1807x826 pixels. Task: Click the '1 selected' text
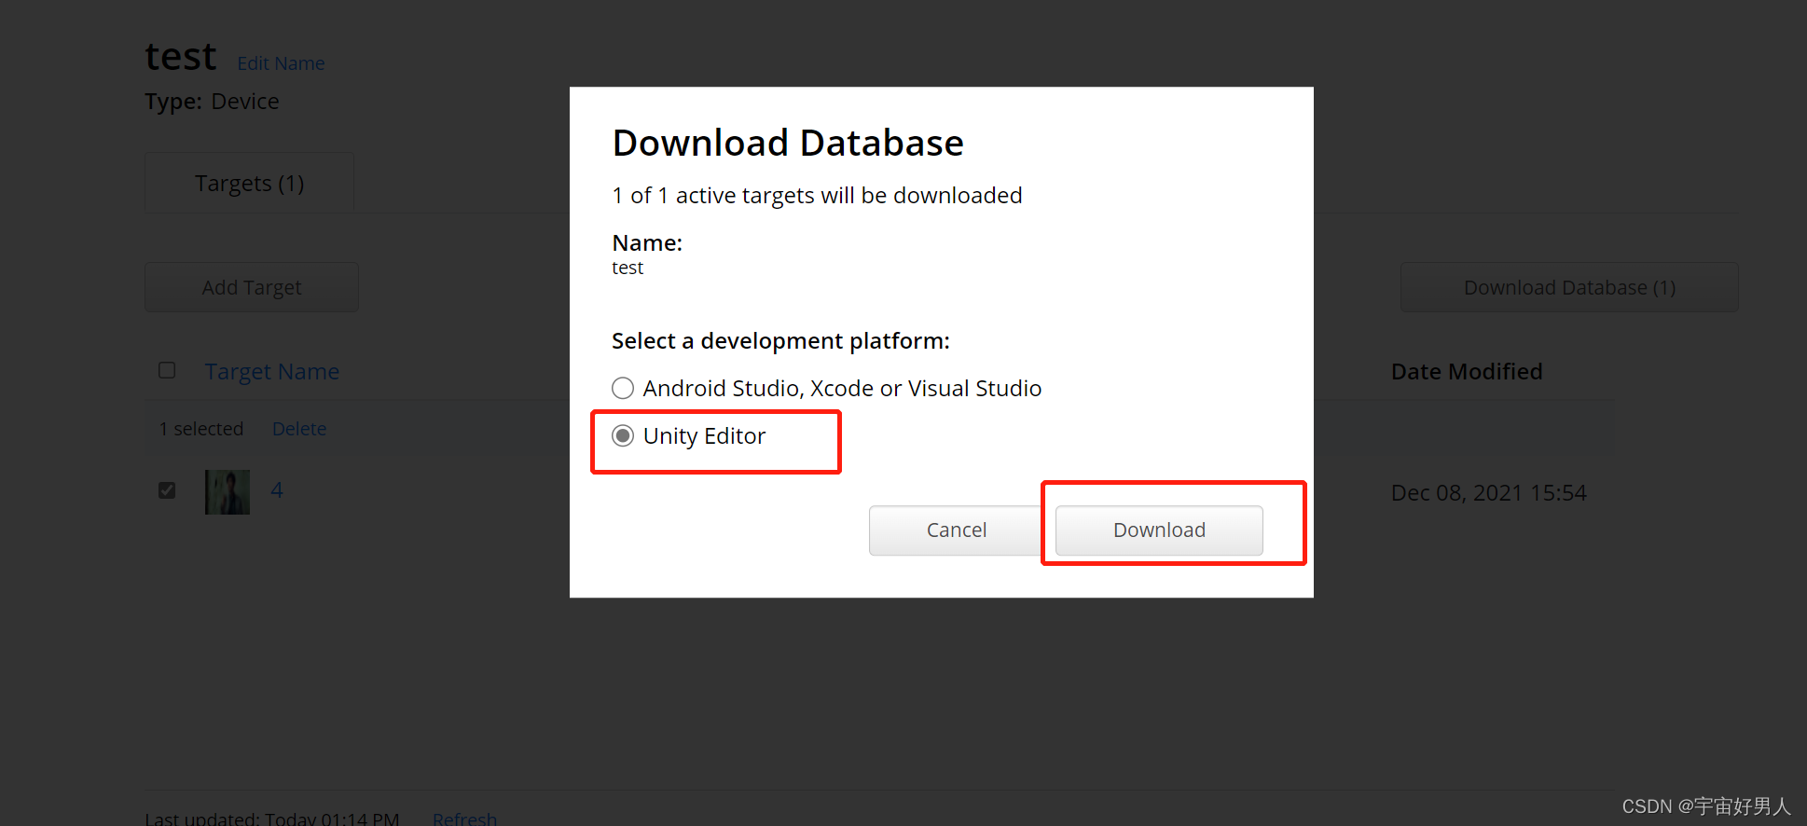tap(201, 429)
